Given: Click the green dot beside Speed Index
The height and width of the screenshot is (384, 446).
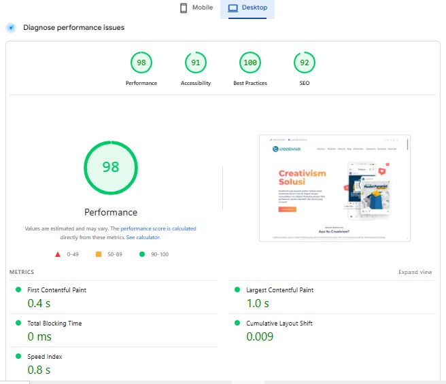Looking at the screenshot, I should tap(18, 356).
